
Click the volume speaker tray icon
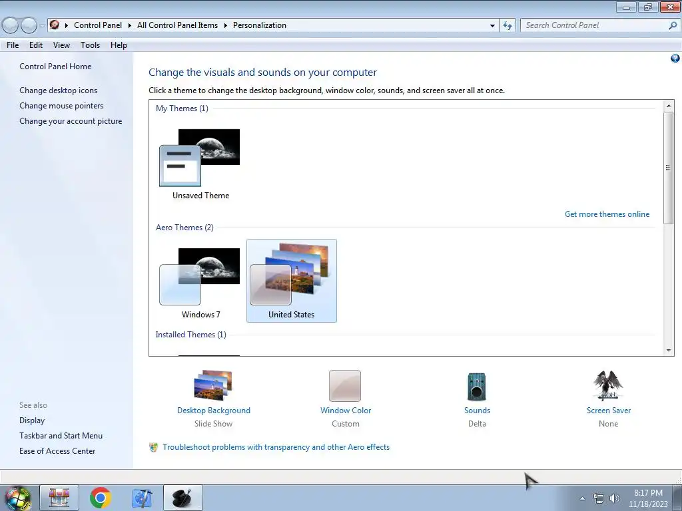tap(615, 498)
